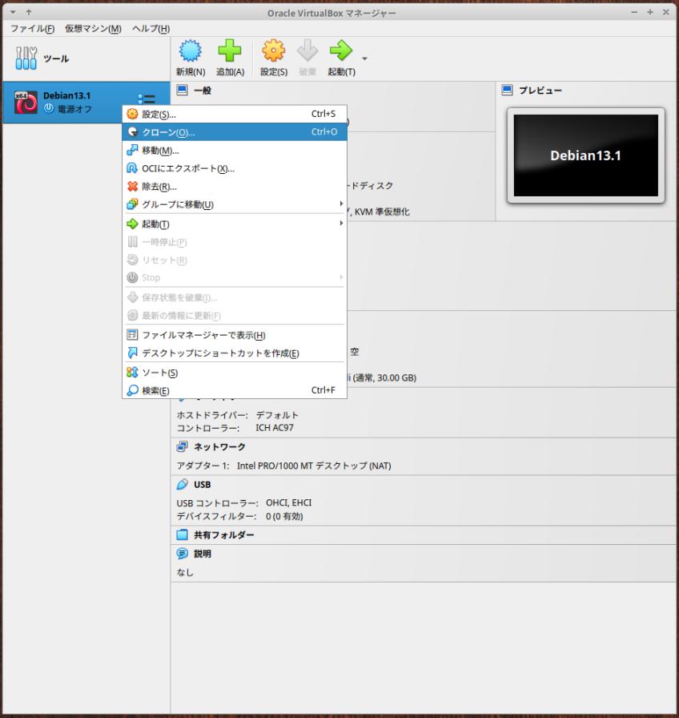This screenshot has width=679, height=718.
Task: Click the New (新規) VM toolbar icon
Action: pyautogui.click(x=191, y=50)
